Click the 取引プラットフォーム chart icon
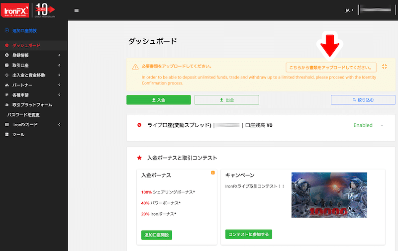Viewport: 398px width, 251px height. coord(7,105)
